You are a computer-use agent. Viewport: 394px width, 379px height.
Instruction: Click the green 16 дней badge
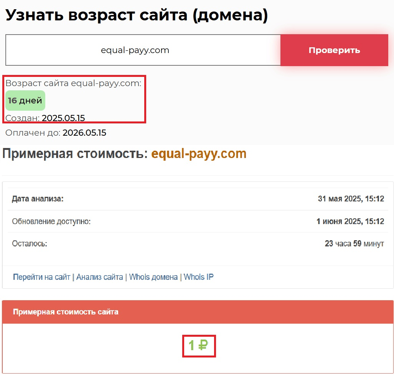pos(25,101)
